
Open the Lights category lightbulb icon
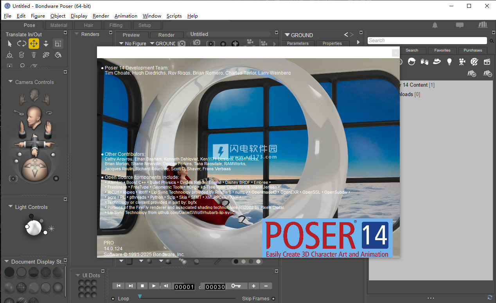pyautogui.click(x=449, y=62)
